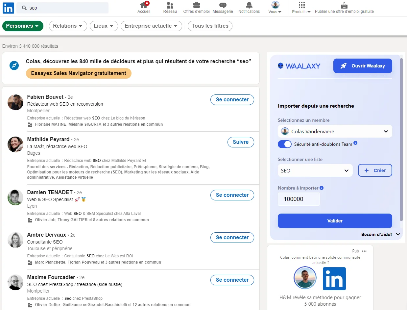Open Mathilde Peyrard's name link

click(x=48, y=140)
